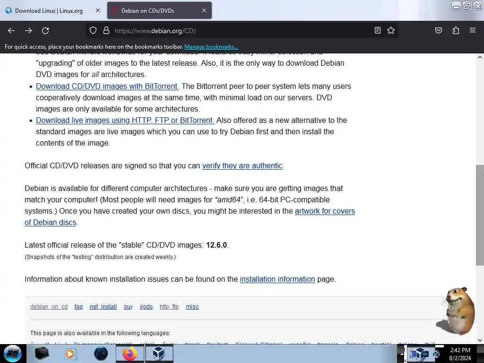Screen dimensions: 484x363
Task: Go back to the previous page
Action: tap(11, 31)
